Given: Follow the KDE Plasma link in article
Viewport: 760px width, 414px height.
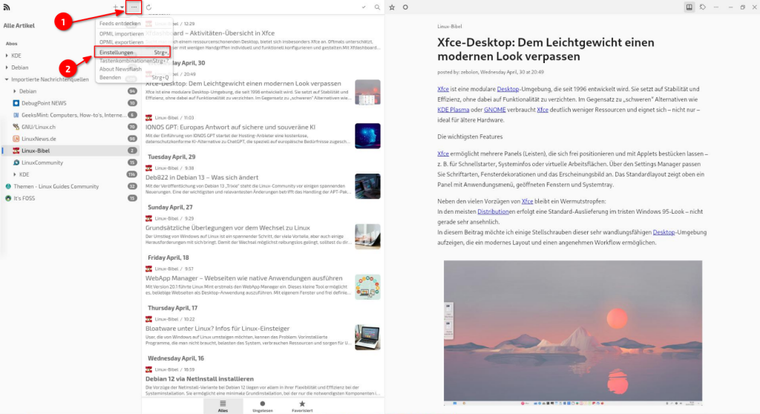Looking at the screenshot, I should click(x=453, y=110).
